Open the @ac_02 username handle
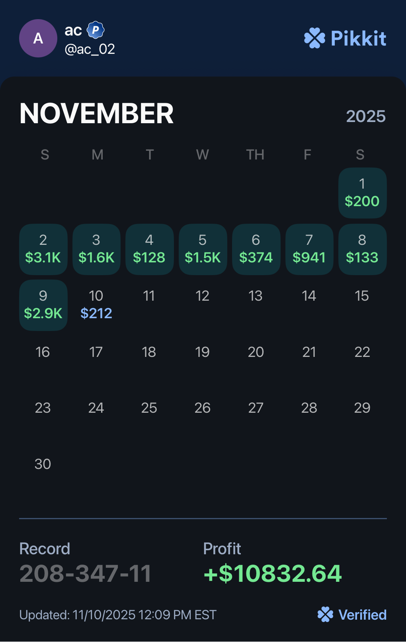The image size is (406, 642). point(90,49)
